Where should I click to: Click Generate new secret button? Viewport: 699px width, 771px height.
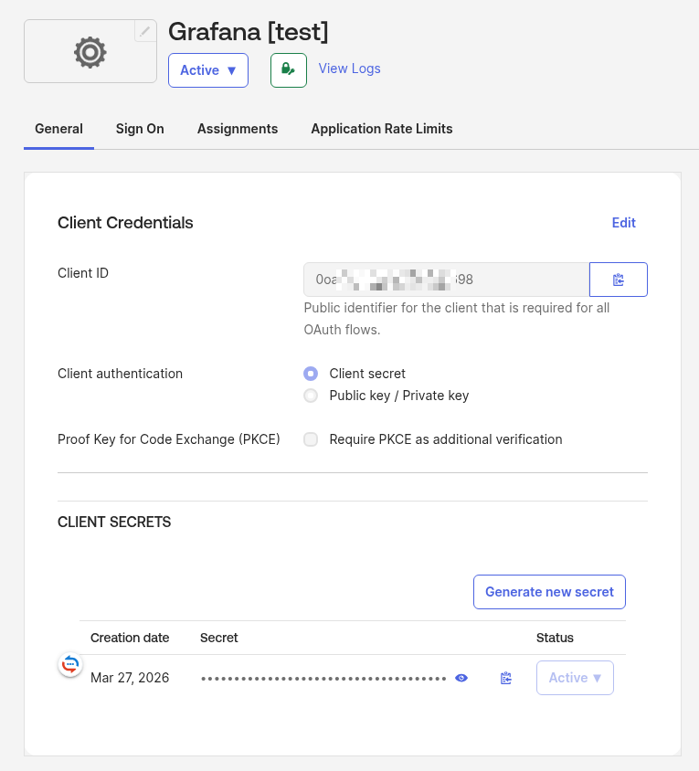[549, 592]
